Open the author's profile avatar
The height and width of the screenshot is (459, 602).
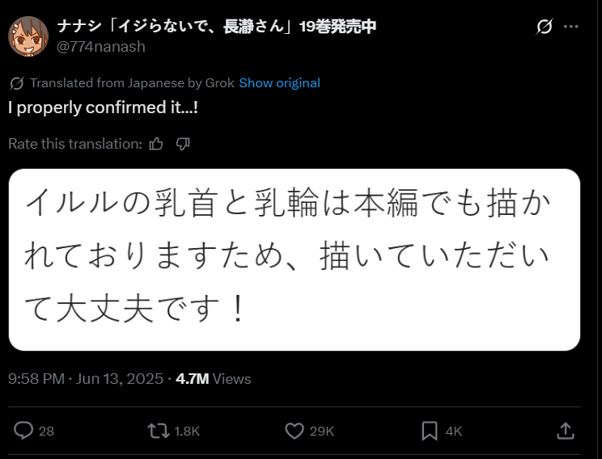tap(28, 36)
